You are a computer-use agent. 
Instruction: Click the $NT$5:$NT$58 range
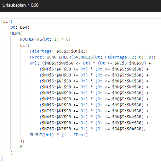coord(56,111)
